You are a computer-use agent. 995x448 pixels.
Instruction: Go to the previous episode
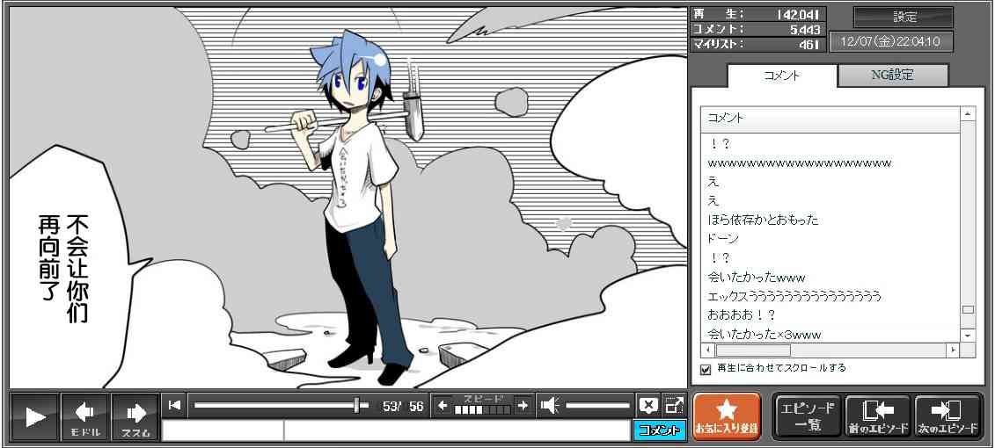tap(877, 416)
